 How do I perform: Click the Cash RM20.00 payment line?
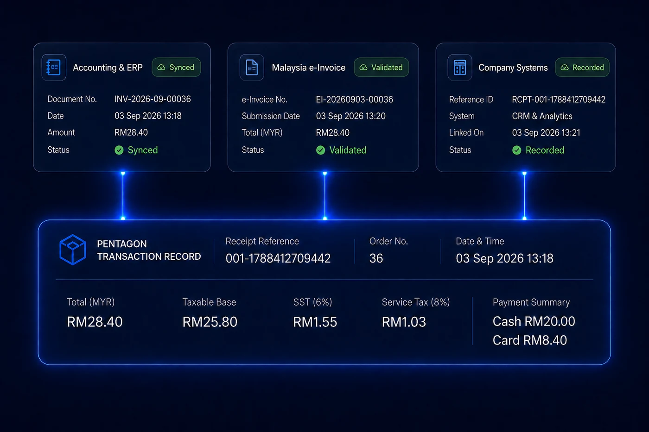(534, 321)
